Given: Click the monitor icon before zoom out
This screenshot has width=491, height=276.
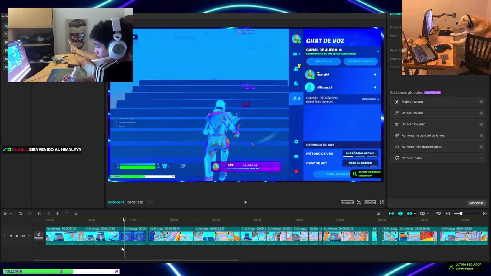Looking at the screenshot, I should point(439,214).
